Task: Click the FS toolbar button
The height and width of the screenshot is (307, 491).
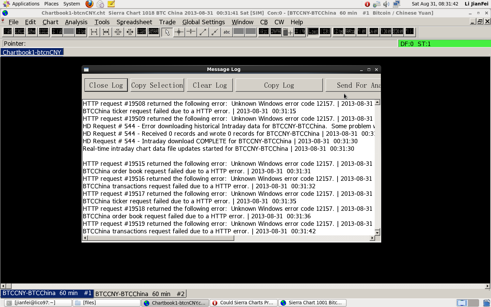Action: click(8, 32)
